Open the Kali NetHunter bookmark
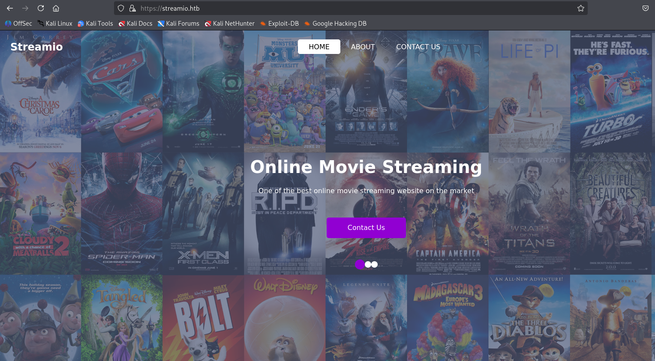This screenshot has height=361, width=655. point(229,24)
